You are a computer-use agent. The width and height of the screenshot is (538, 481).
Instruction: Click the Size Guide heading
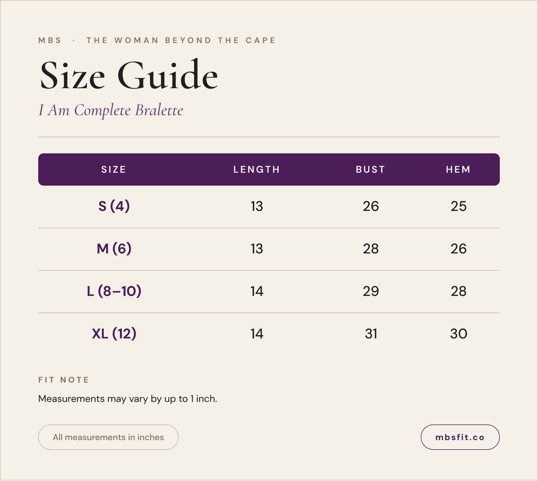click(129, 75)
